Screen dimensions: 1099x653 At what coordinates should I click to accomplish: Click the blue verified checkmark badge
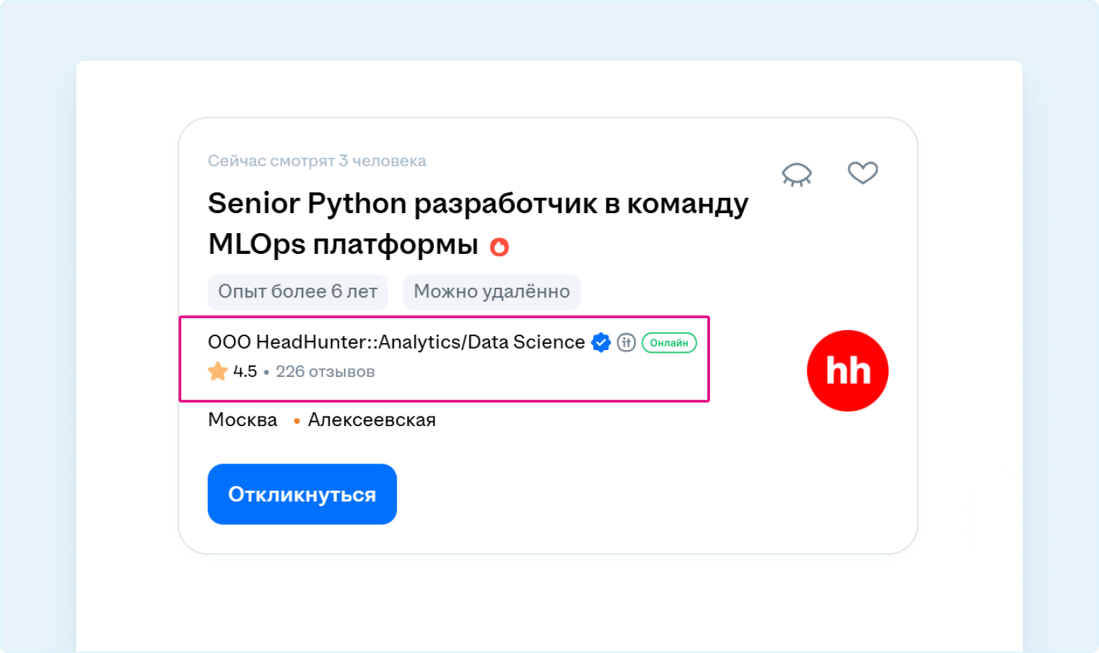pyautogui.click(x=601, y=342)
